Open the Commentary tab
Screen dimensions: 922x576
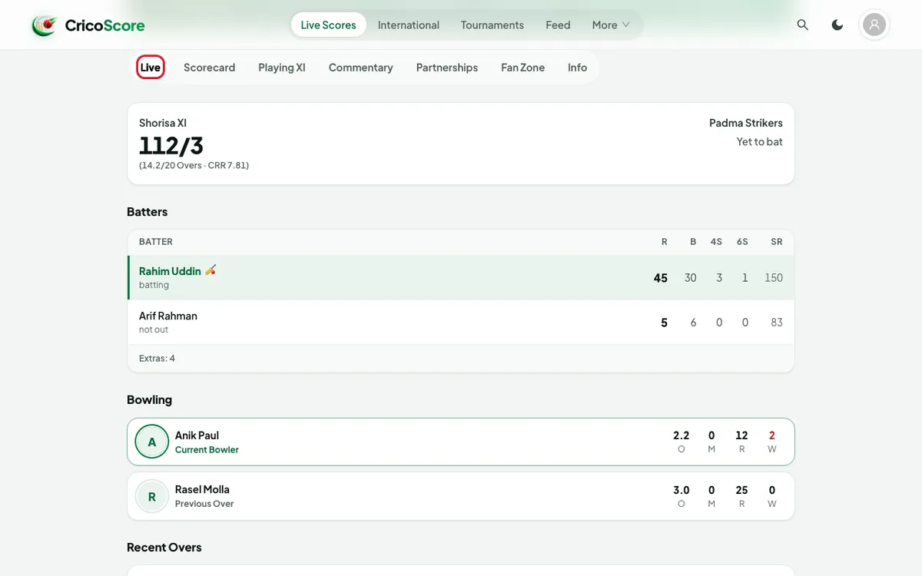[361, 68]
